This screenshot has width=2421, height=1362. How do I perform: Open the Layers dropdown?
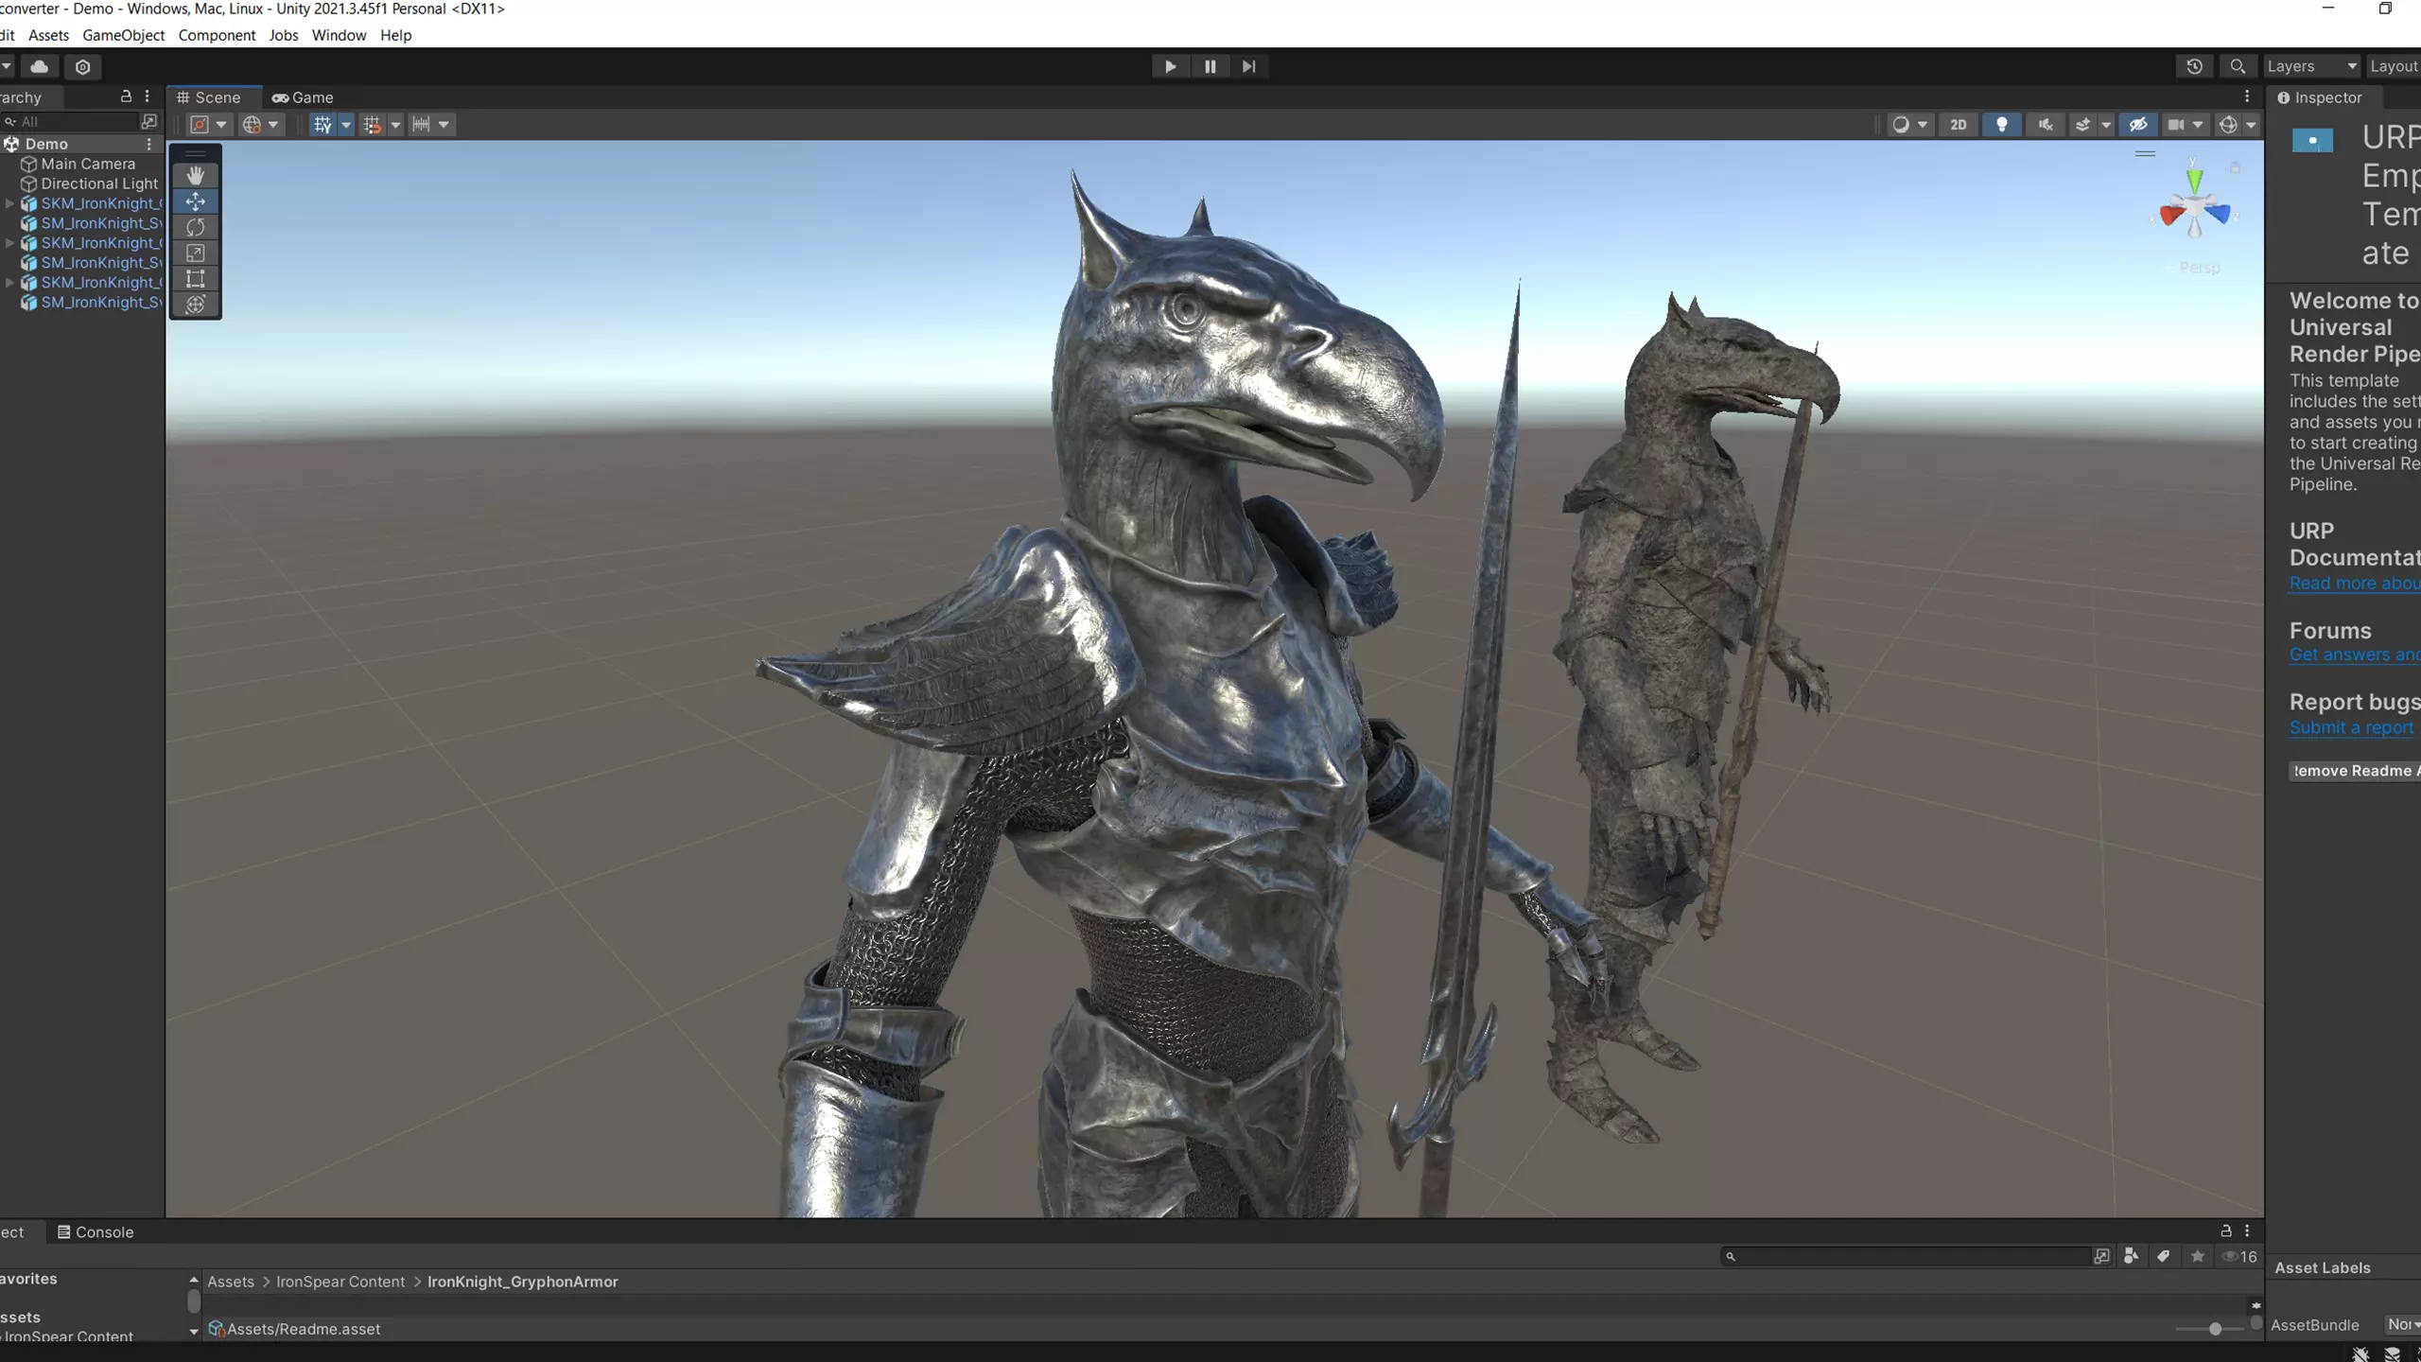click(2311, 66)
